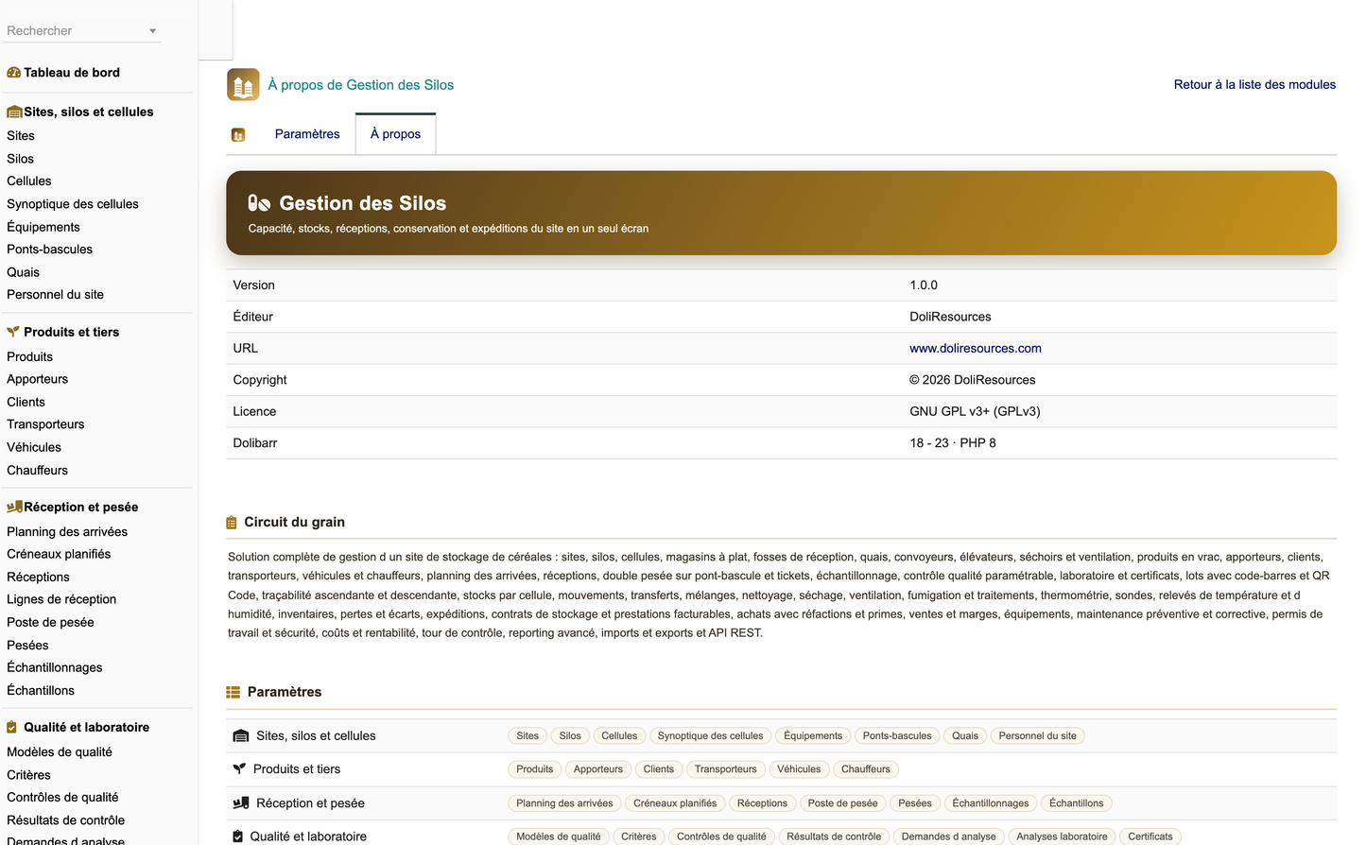Click the GNU GPL v3+ (GPLv3) licence value

click(x=975, y=411)
